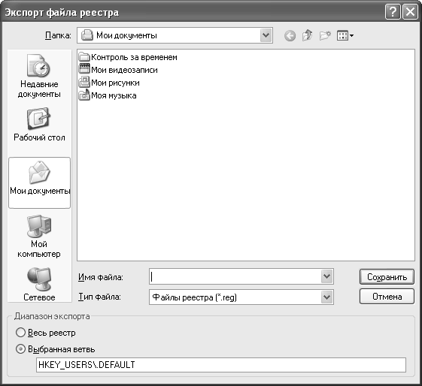Open Сетевое окружение in the places bar
422x386 pixels.
click(x=39, y=284)
